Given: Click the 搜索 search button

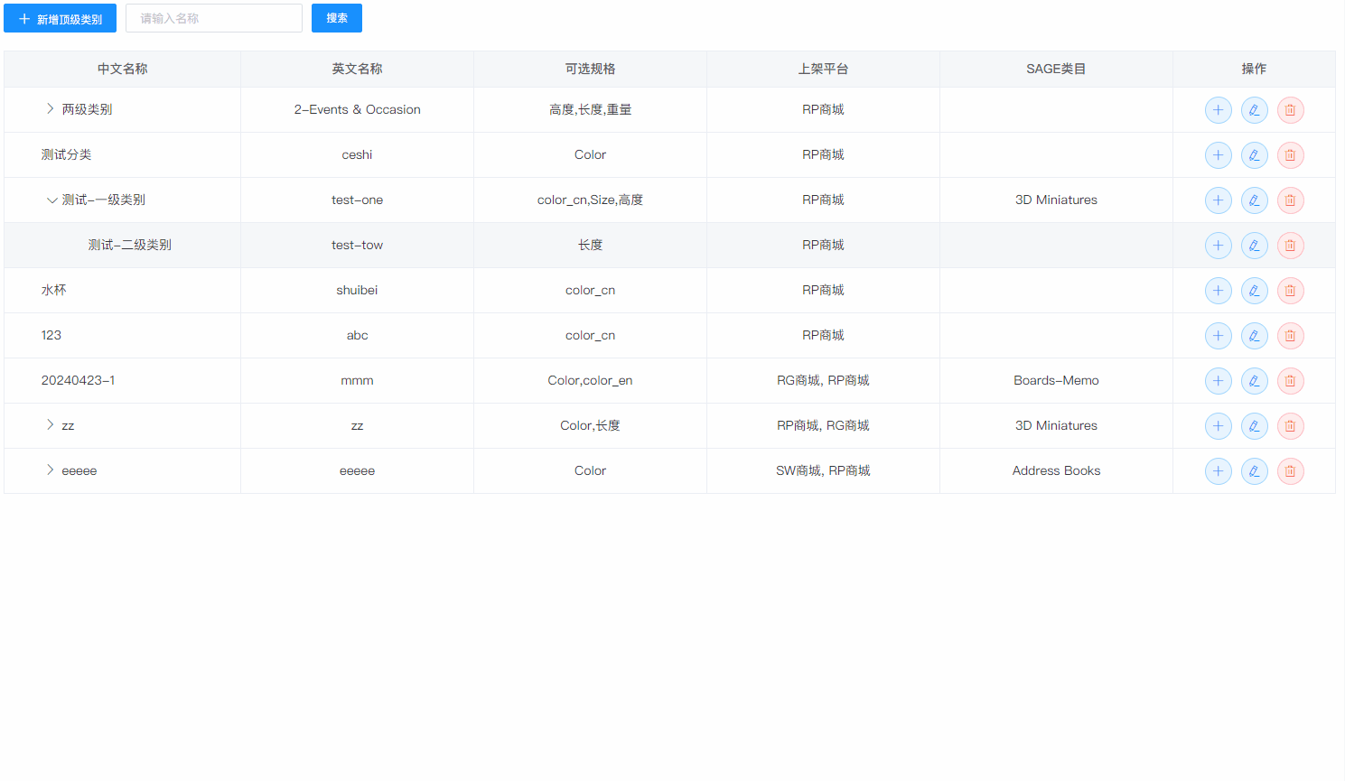Looking at the screenshot, I should [x=336, y=17].
